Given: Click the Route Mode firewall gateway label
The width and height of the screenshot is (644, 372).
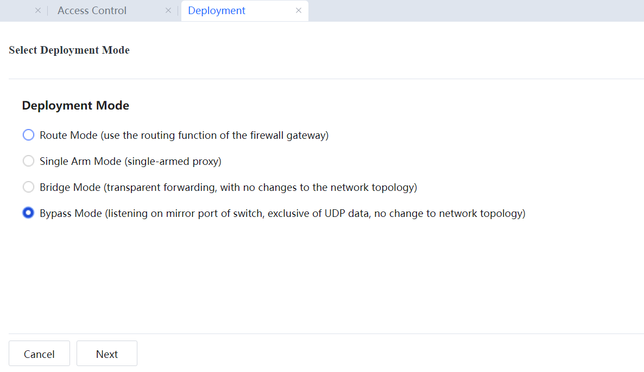Looking at the screenshot, I should tap(184, 135).
